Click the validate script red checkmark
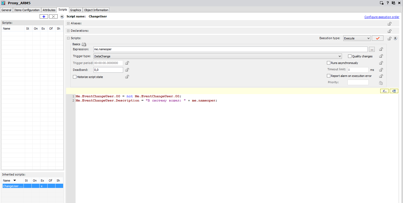403x203 pixels. pyautogui.click(x=377, y=38)
